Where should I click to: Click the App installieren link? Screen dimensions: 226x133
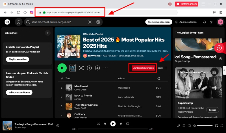[x=186, y=22]
